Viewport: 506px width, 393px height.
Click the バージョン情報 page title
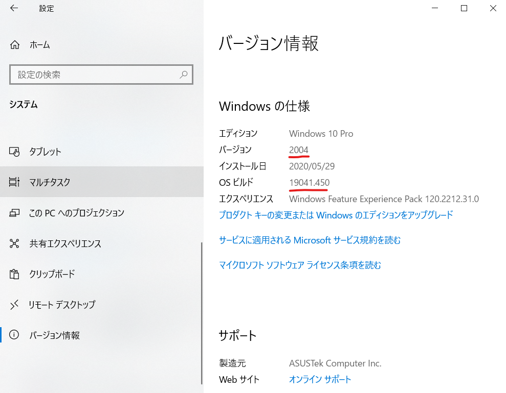click(269, 43)
